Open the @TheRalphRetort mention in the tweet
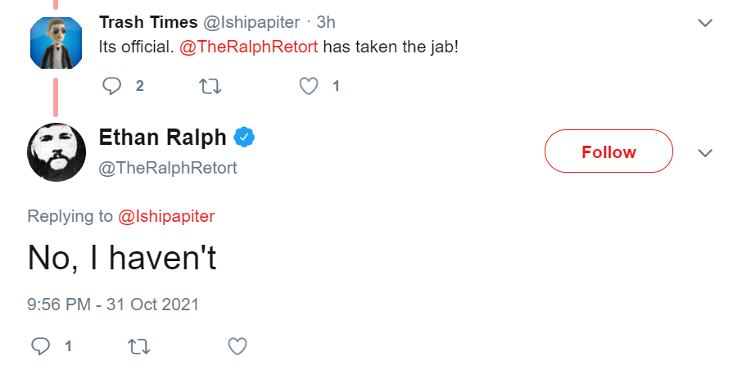This screenshot has height=379, width=742. tap(248, 47)
